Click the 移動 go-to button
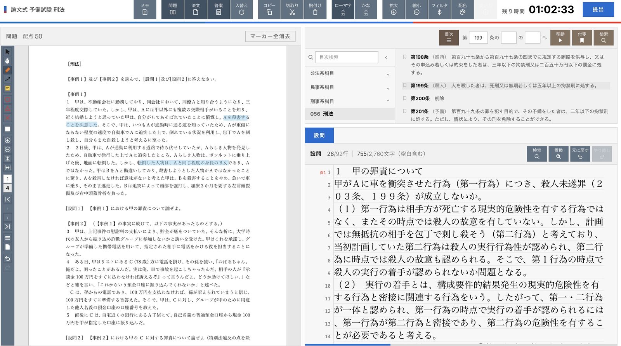 [x=560, y=38]
